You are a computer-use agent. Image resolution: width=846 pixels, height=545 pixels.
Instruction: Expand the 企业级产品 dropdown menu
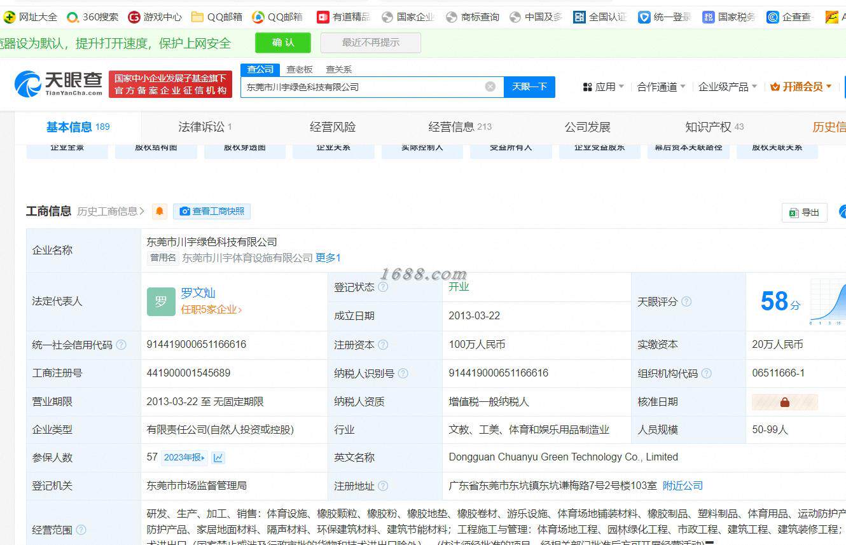tap(728, 86)
